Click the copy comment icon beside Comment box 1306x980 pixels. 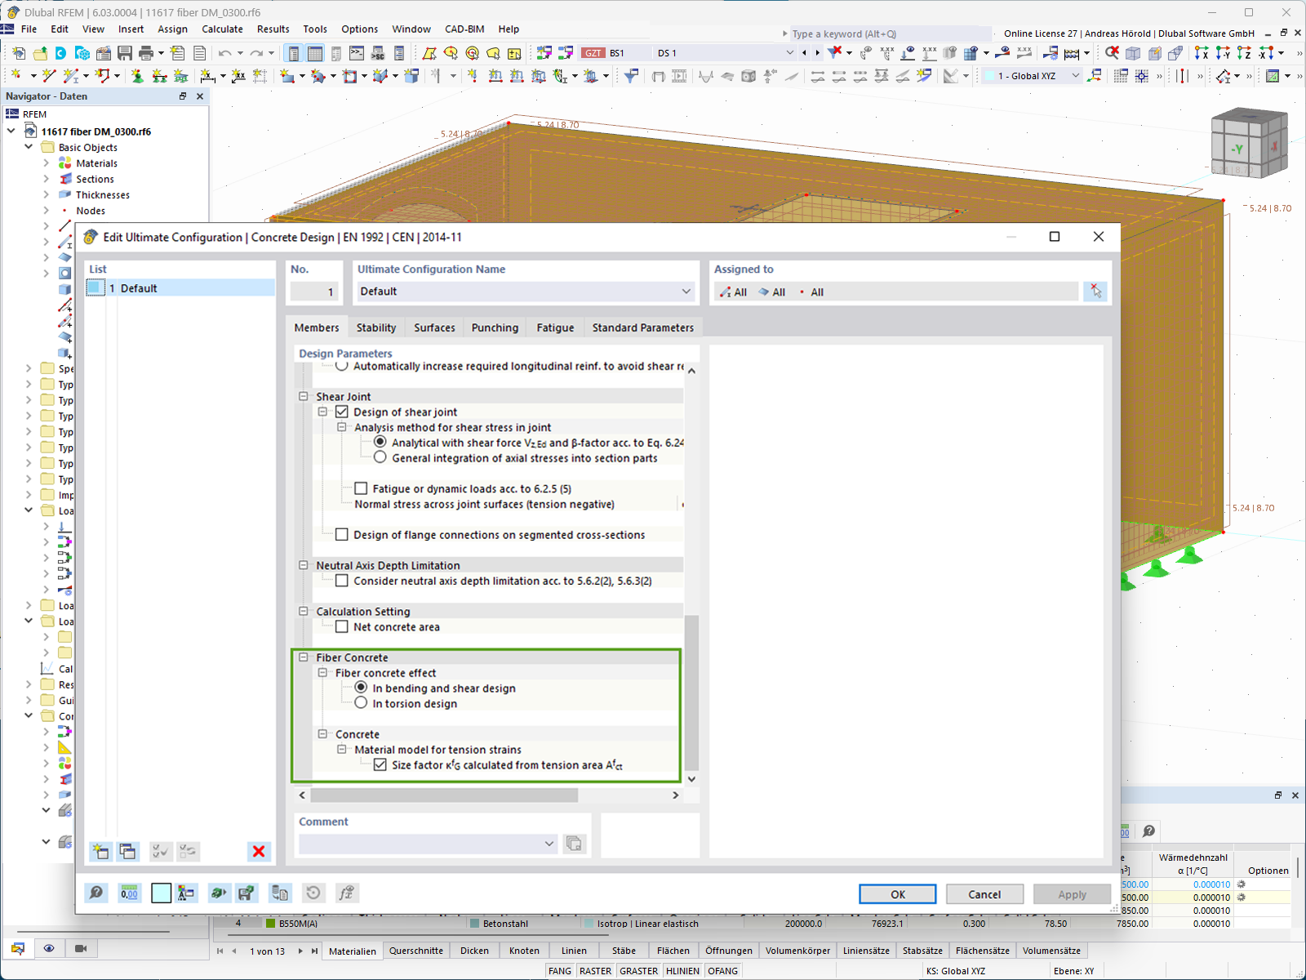575,844
